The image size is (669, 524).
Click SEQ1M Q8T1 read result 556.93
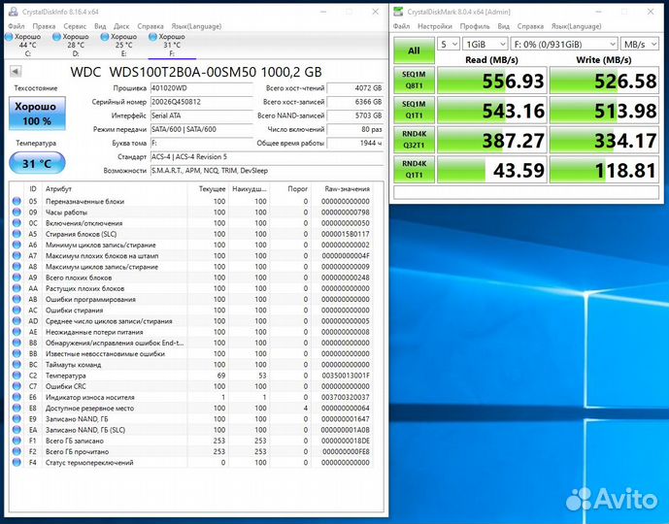click(492, 81)
